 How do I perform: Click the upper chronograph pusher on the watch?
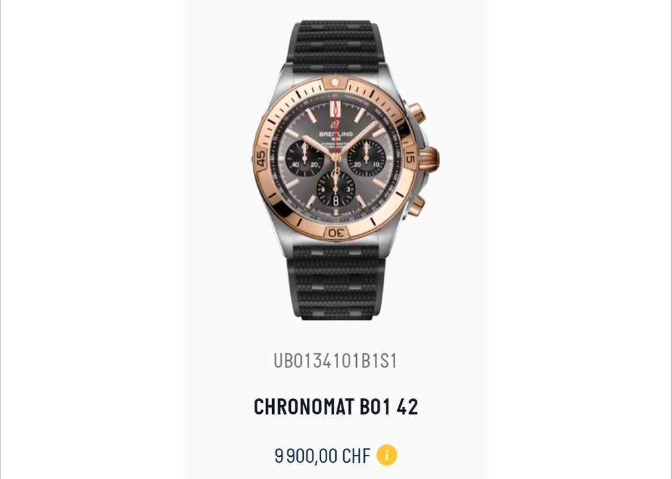[x=416, y=113]
